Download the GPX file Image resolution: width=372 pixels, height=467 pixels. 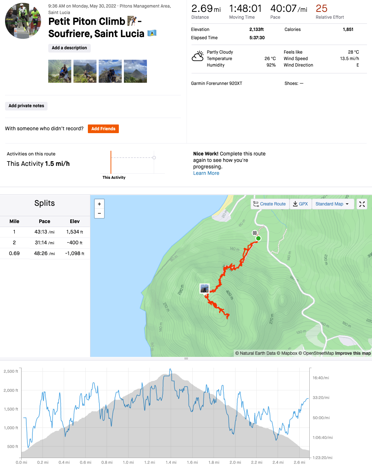point(300,204)
